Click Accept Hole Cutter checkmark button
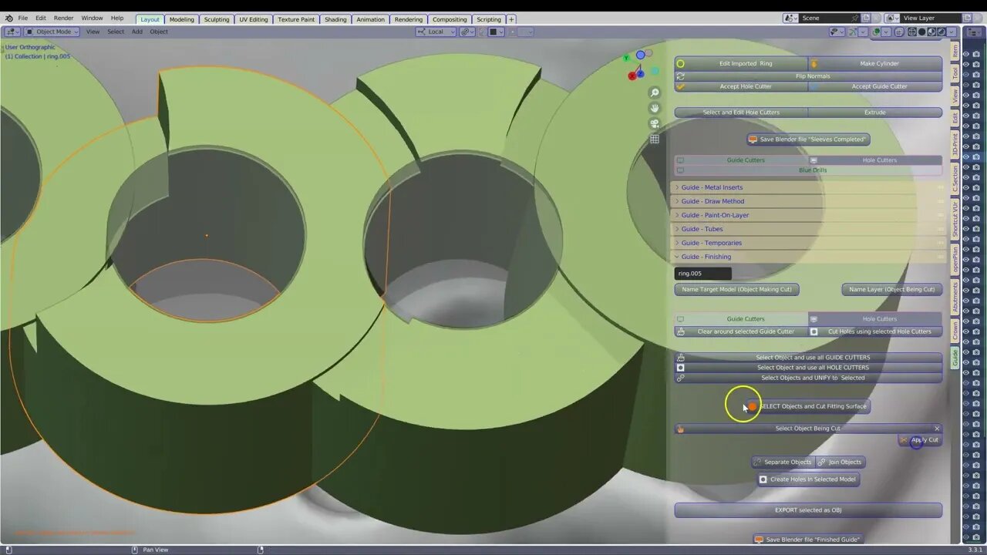Image resolution: width=987 pixels, height=555 pixels. tap(741, 86)
